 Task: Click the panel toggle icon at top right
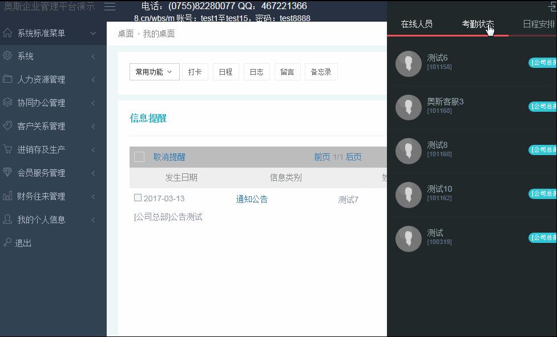(552, 6)
